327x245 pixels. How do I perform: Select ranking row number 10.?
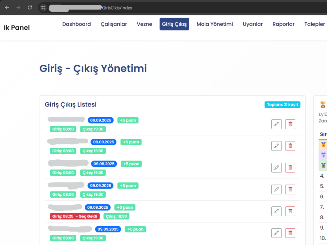pos(323,238)
